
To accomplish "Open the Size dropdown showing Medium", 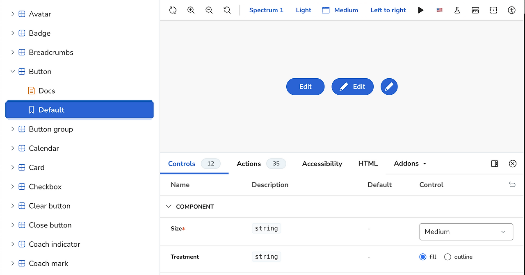I will pyautogui.click(x=466, y=232).
